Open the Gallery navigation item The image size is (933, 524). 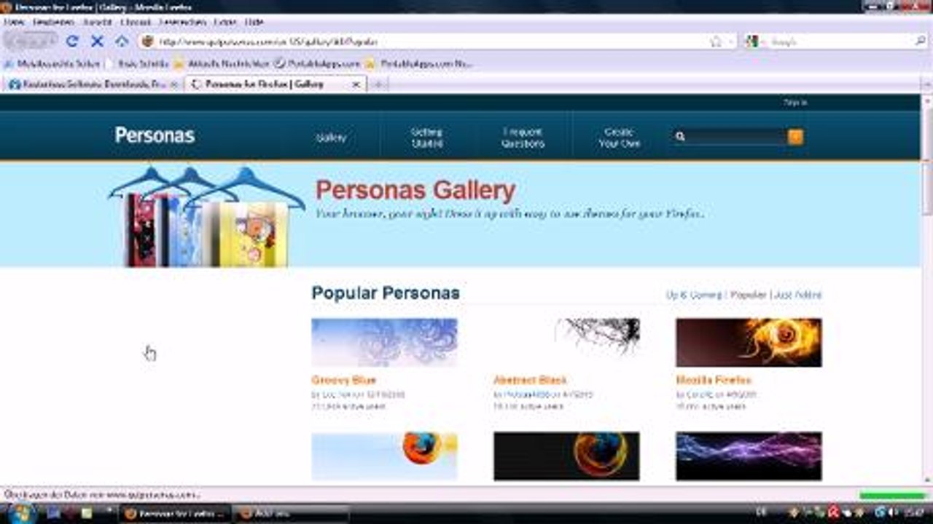(331, 138)
